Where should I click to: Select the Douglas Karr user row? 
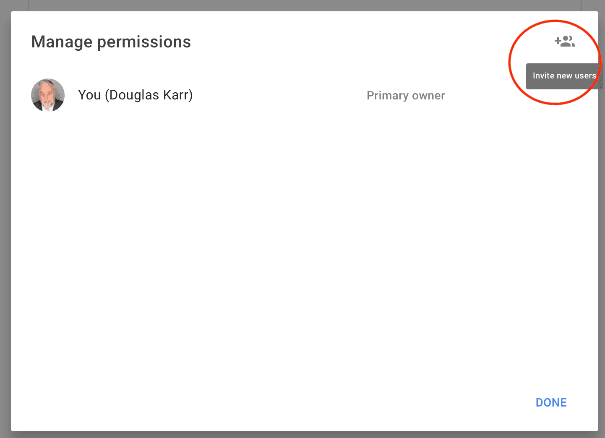point(252,95)
